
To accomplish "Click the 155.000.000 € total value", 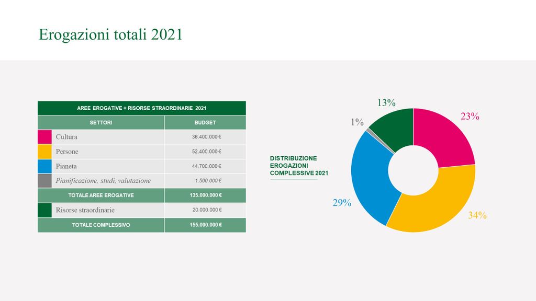I will coord(205,225).
